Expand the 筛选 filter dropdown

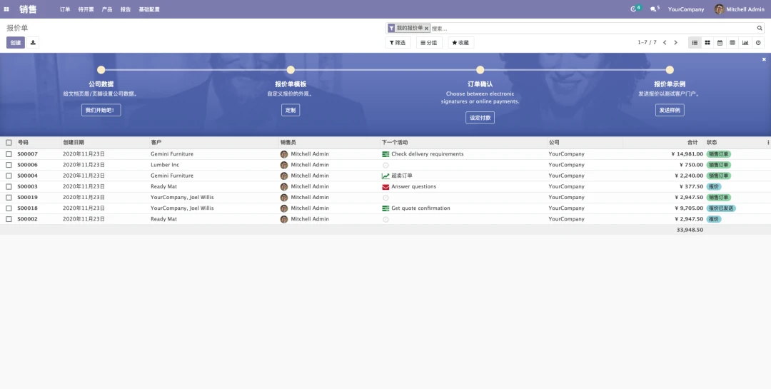click(x=398, y=43)
